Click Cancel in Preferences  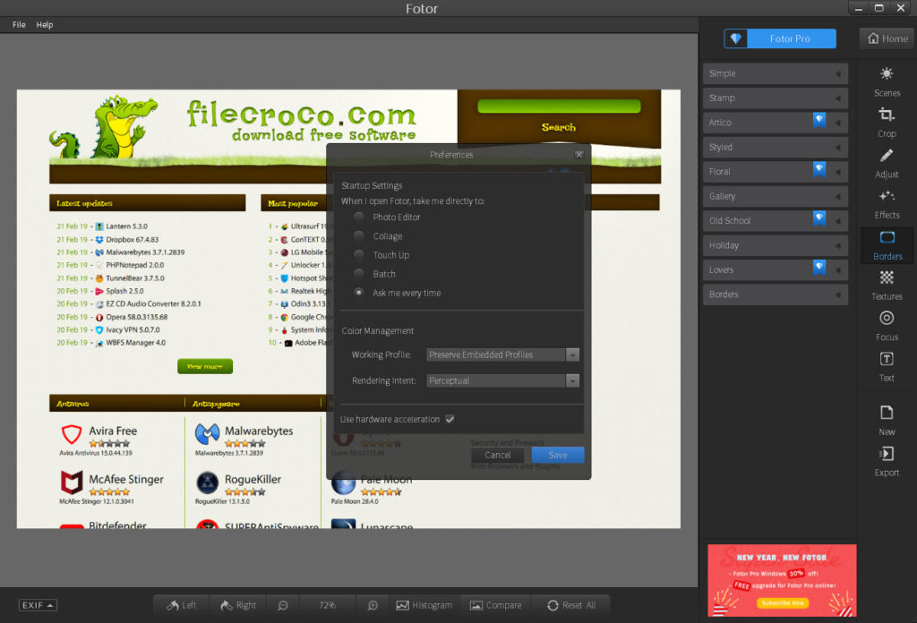click(x=498, y=455)
